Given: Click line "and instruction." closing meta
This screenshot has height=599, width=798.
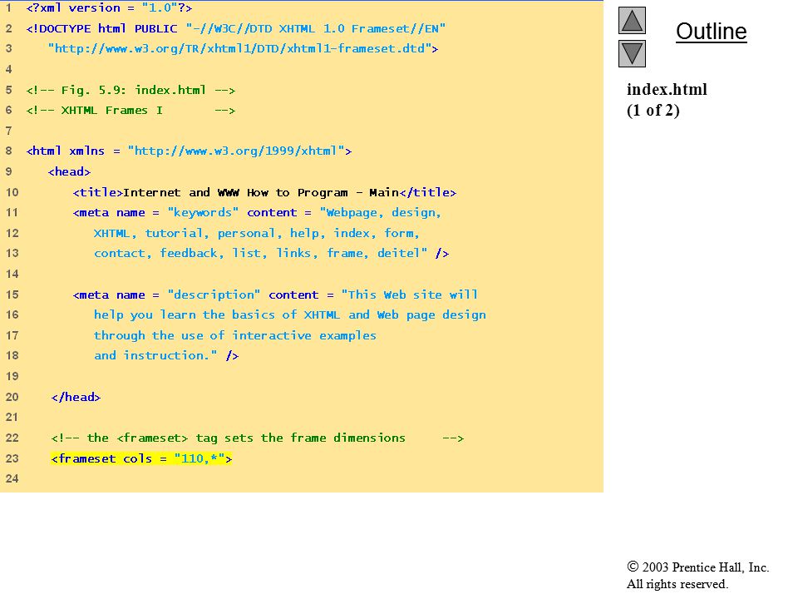Looking at the screenshot, I should [x=166, y=355].
